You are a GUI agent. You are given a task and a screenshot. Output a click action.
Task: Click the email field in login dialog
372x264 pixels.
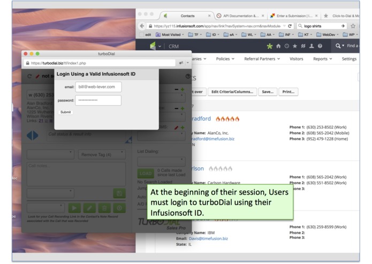(x=98, y=87)
